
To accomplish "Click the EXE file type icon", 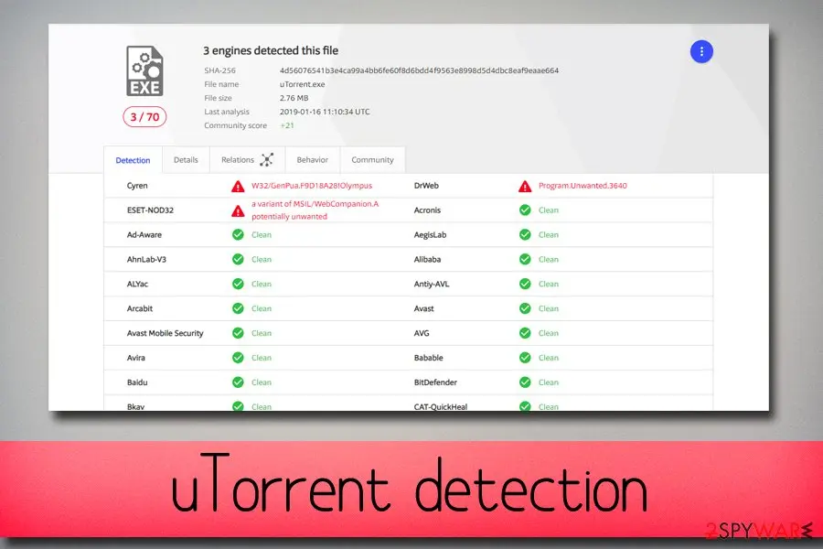I will [x=144, y=71].
